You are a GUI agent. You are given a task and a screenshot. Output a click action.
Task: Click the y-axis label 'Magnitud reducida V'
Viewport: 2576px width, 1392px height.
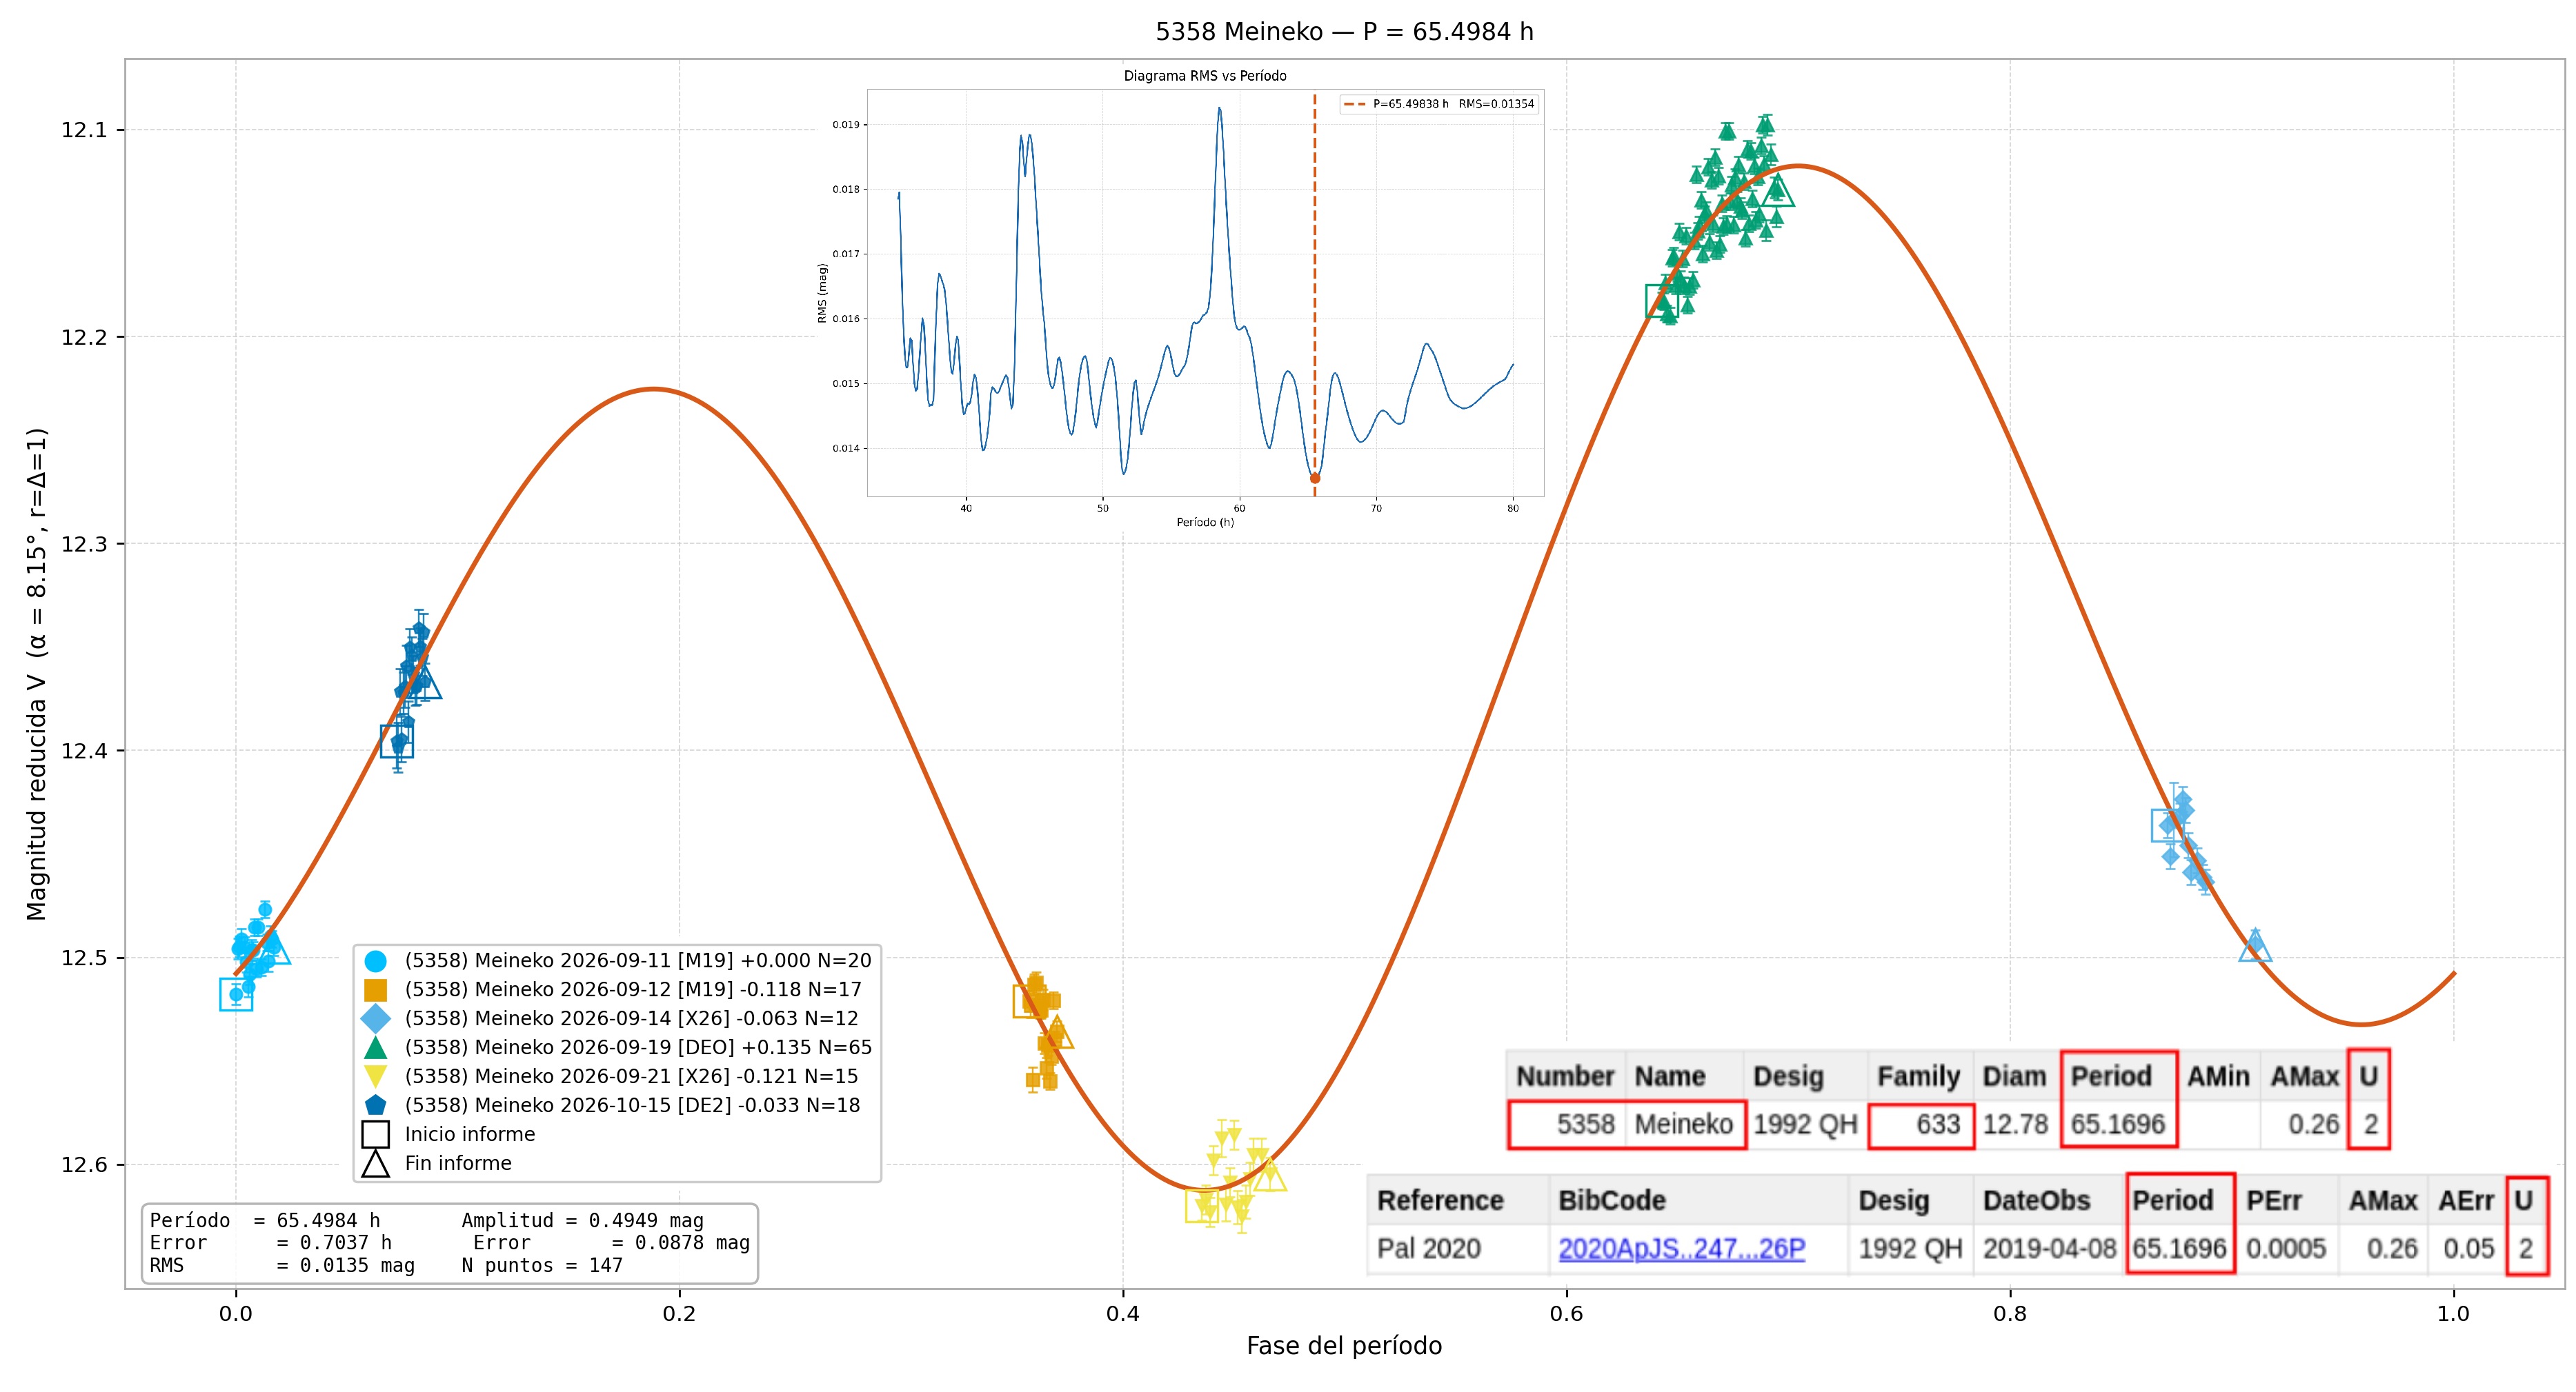(x=37, y=798)
